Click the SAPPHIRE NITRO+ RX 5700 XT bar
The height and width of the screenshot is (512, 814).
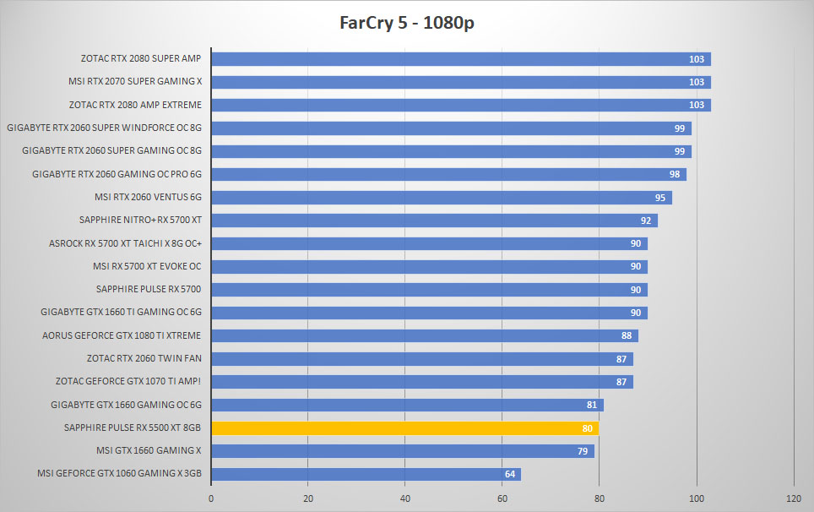pos(435,221)
